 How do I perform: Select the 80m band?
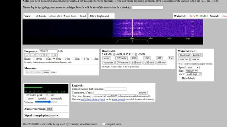[45, 59]
